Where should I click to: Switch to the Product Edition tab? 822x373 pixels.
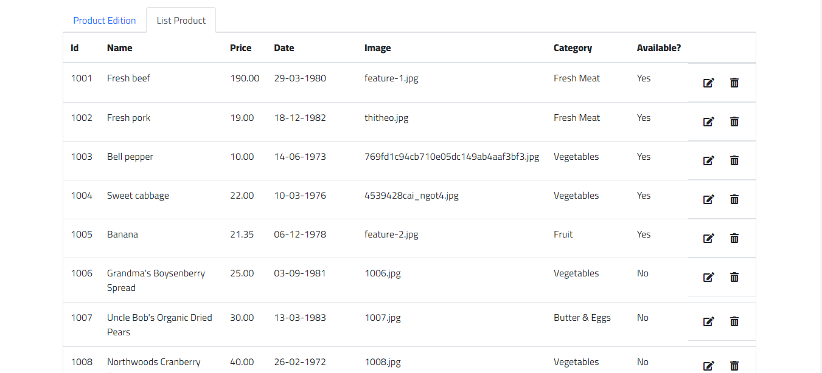(104, 20)
